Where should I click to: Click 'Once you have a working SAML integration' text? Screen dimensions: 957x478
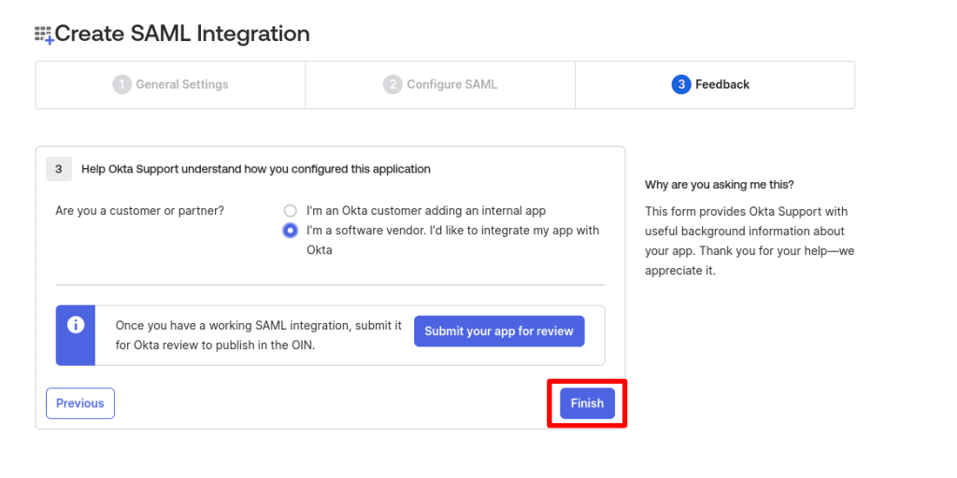pyautogui.click(x=259, y=335)
